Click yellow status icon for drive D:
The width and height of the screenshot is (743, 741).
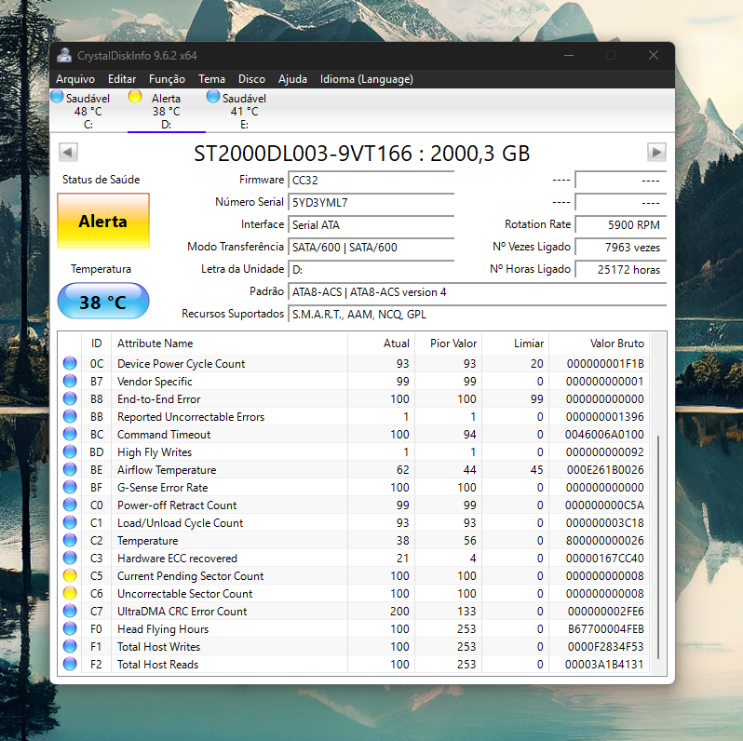(x=135, y=97)
